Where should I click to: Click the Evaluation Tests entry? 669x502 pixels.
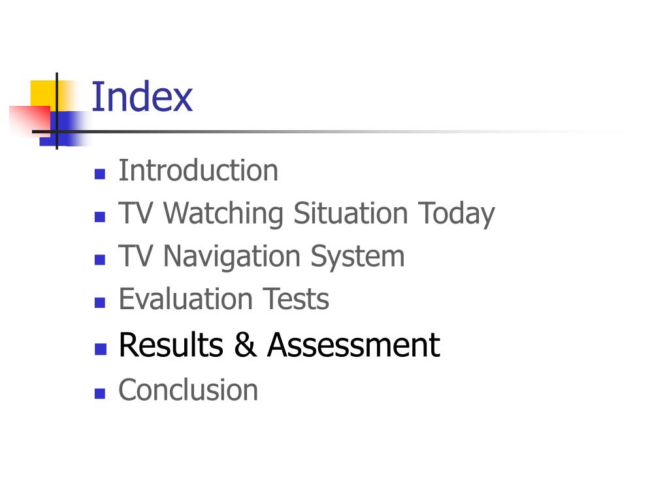coord(224,298)
